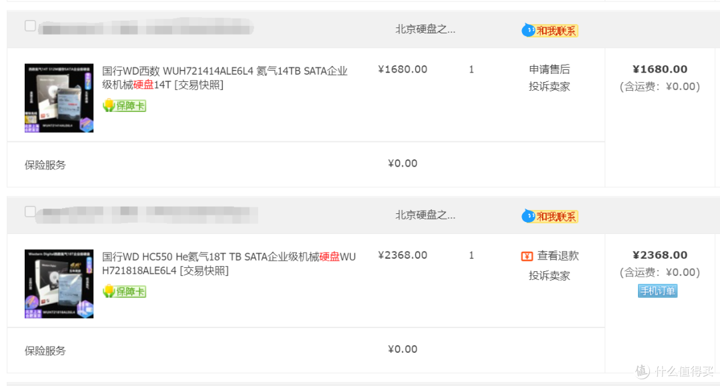Click the 手机订单 label on the second order
Image resolution: width=720 pixels, height=386 pixels.
click(657, 291)
